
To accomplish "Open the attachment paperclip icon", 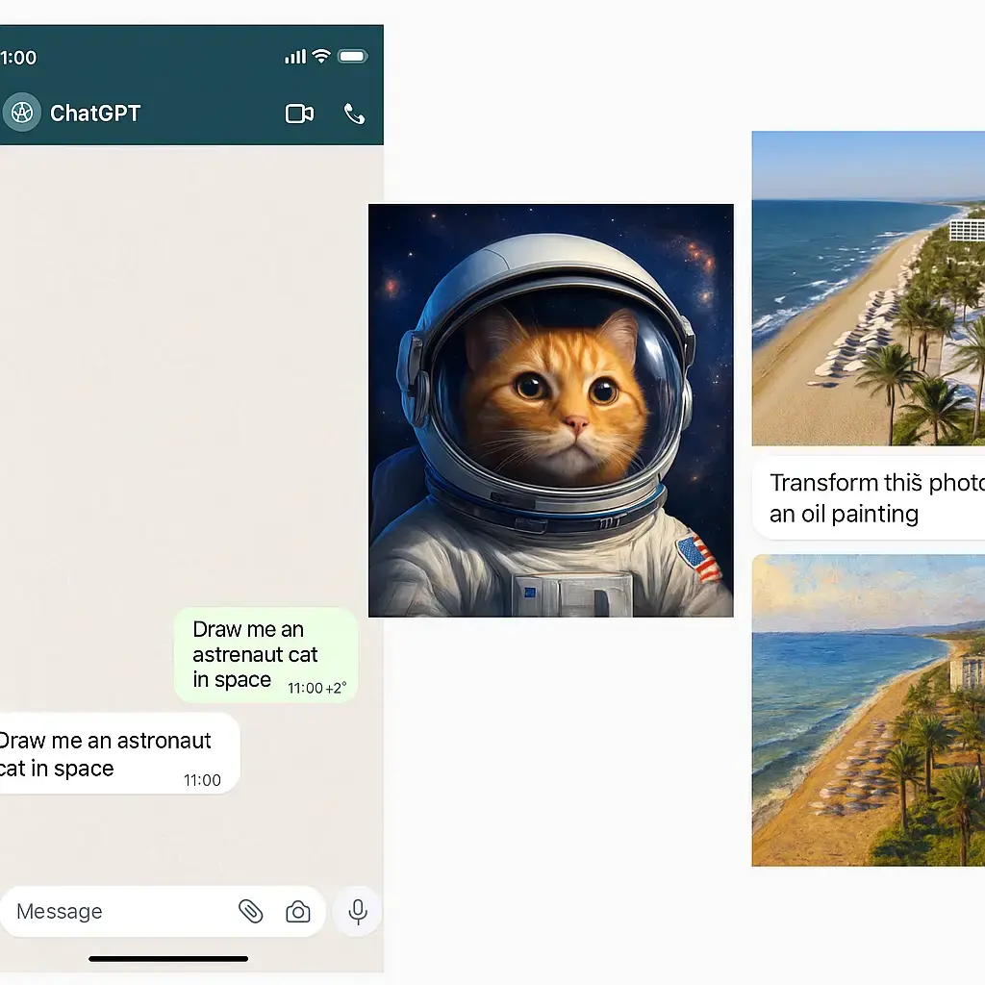I will pyautogui.click(x=250, y=911).
